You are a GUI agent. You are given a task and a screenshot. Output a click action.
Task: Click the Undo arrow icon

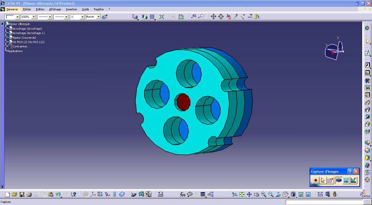tap(58, 194)
